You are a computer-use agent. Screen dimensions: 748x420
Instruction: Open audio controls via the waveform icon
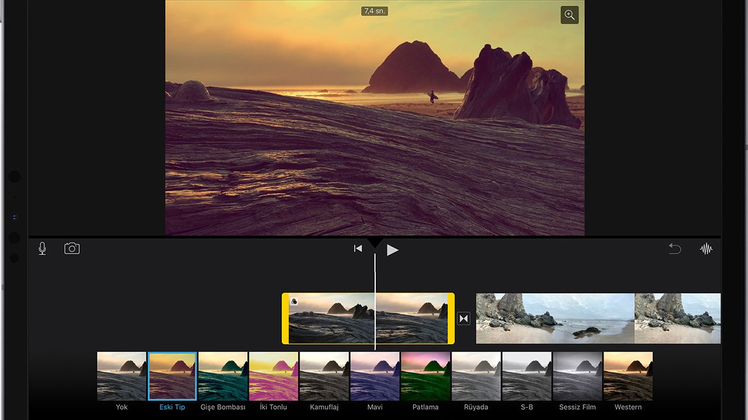point(706,248)
